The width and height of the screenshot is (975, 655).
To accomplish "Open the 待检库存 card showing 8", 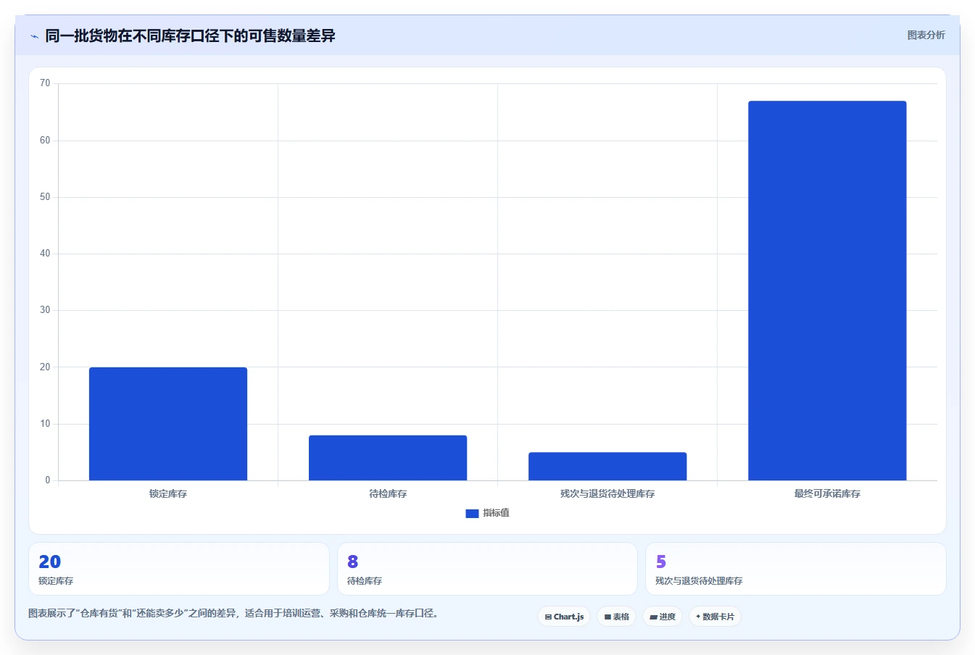I will [487, 569].
